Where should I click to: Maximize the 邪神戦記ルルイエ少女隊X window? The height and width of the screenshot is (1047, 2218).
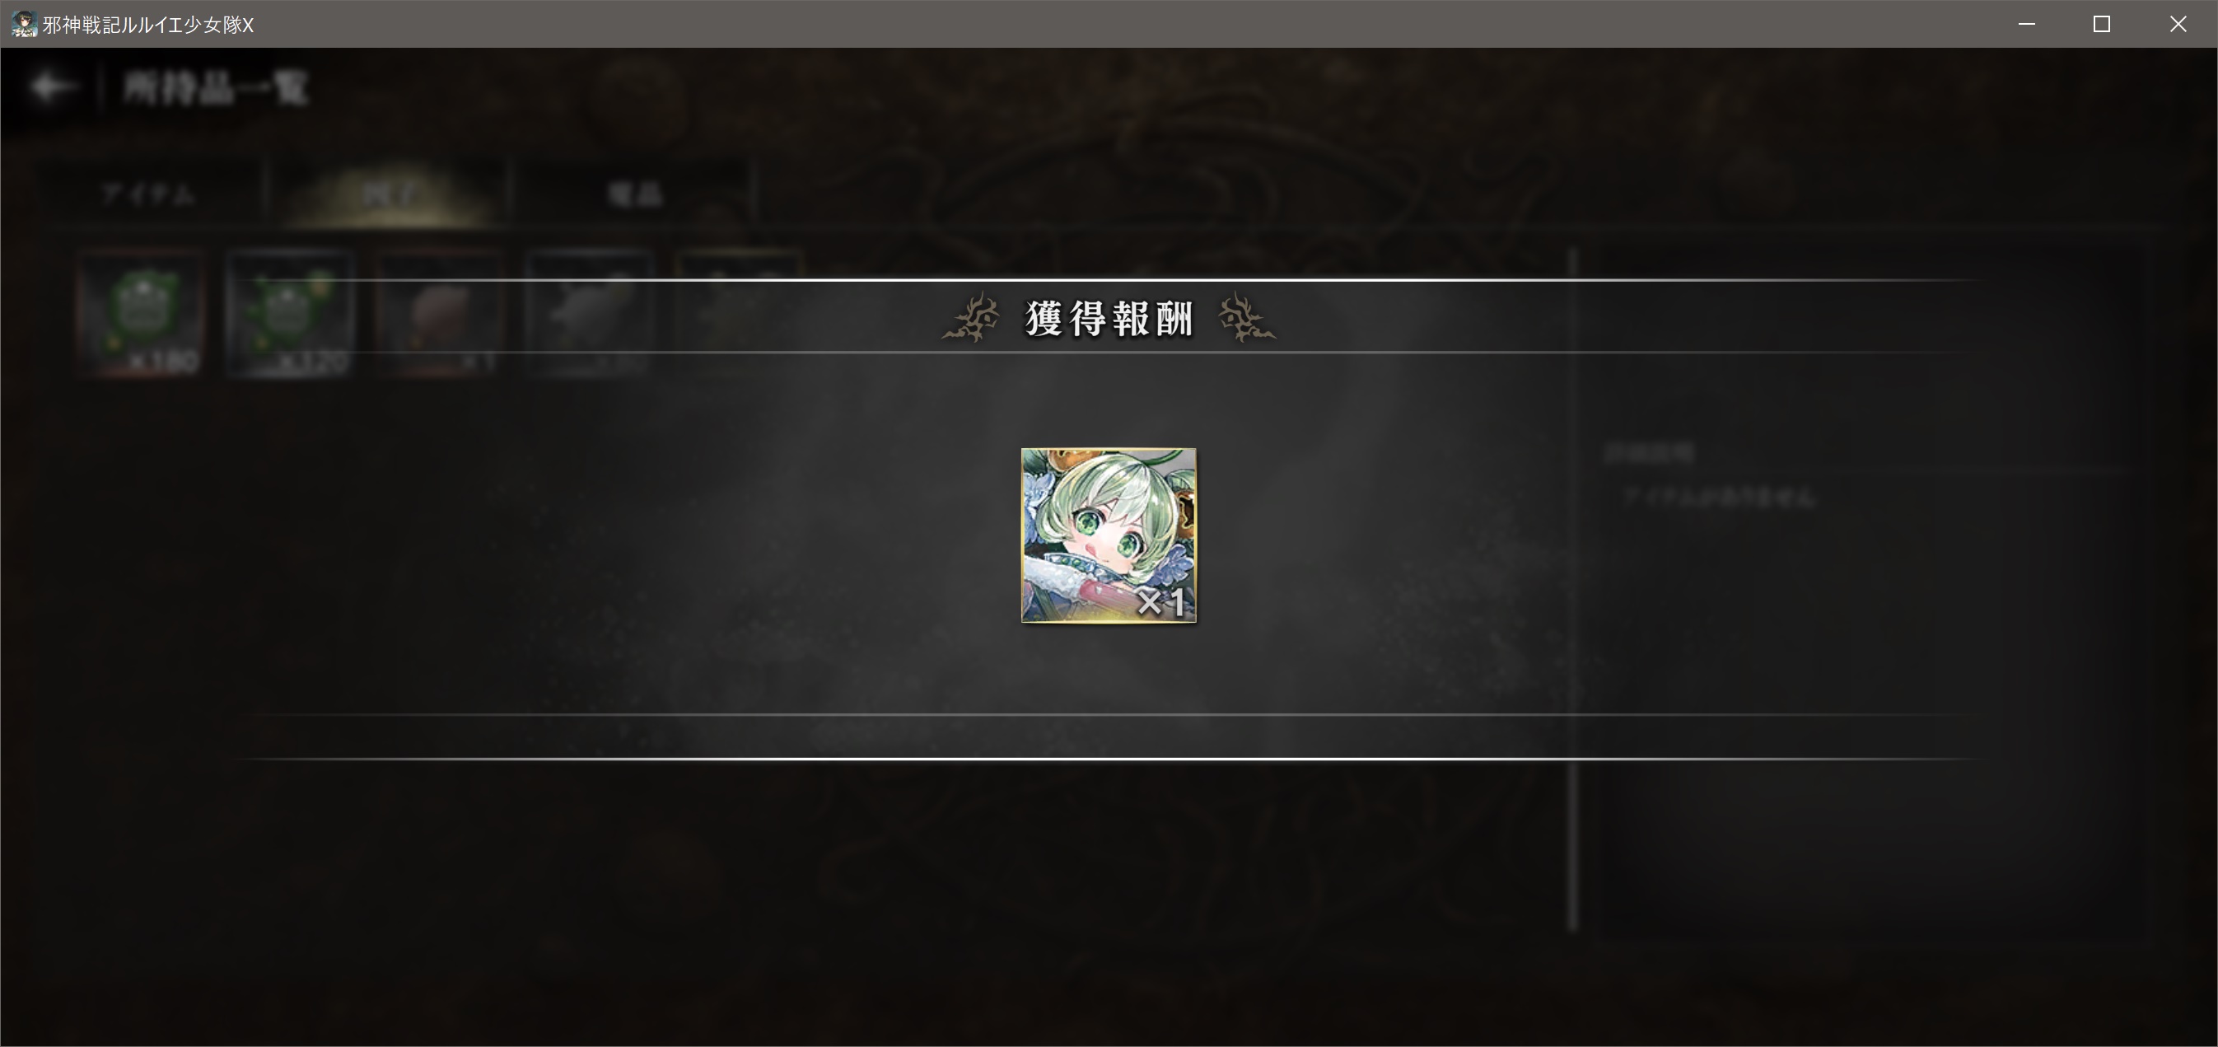click(2102, 24)
